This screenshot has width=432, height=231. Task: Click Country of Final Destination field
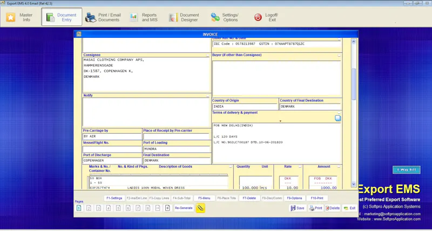(x=310, y=106)
